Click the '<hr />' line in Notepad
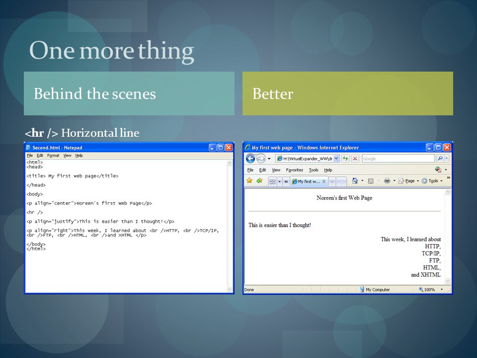Screen dimensions: 477x358 coord(34,212)
